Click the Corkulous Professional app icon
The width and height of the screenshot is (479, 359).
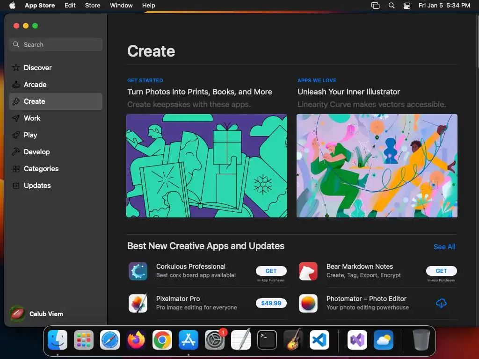(138, 271)
